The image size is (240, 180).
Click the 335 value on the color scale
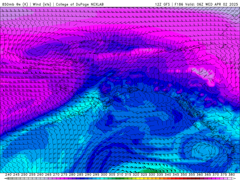pos(160,175)
